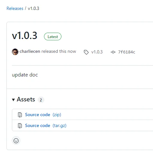Screen dimensions: 153x151
Task: Click the Assets count badge showing 2
Action: 41,100
